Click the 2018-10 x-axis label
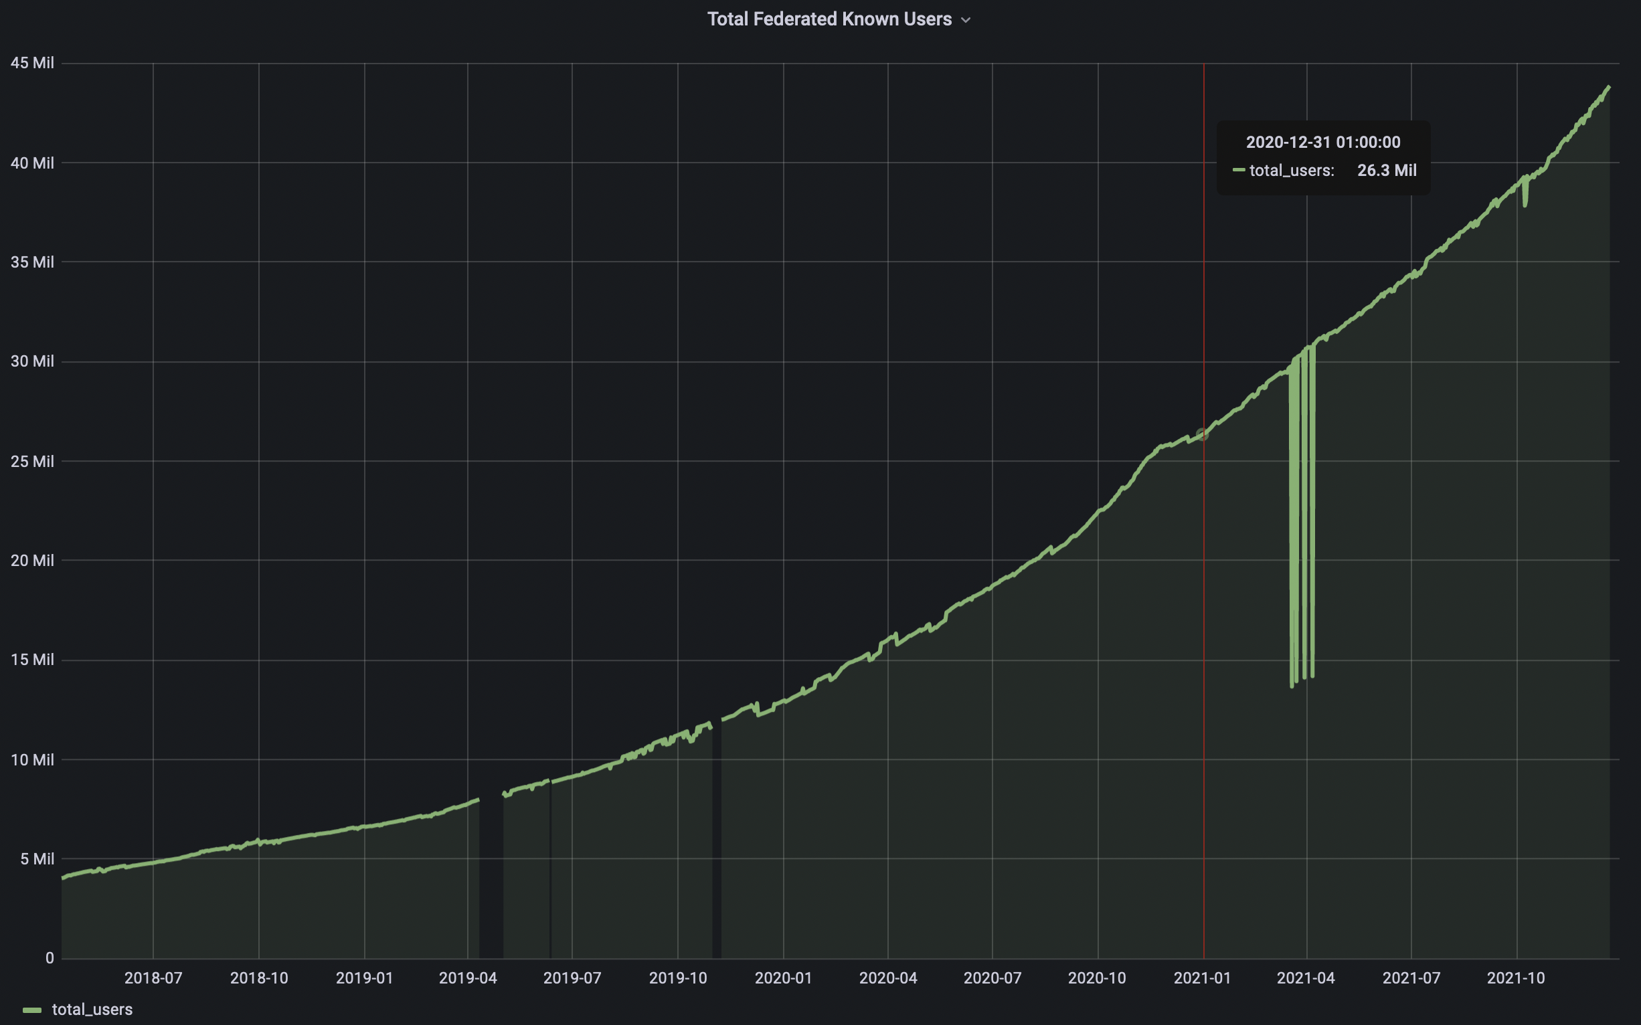The width and height of the screenshot is (1641, 1025). 259,978
